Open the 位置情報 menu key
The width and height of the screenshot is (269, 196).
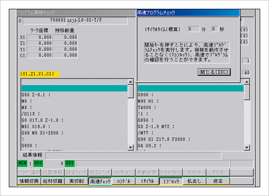[53, 172]
